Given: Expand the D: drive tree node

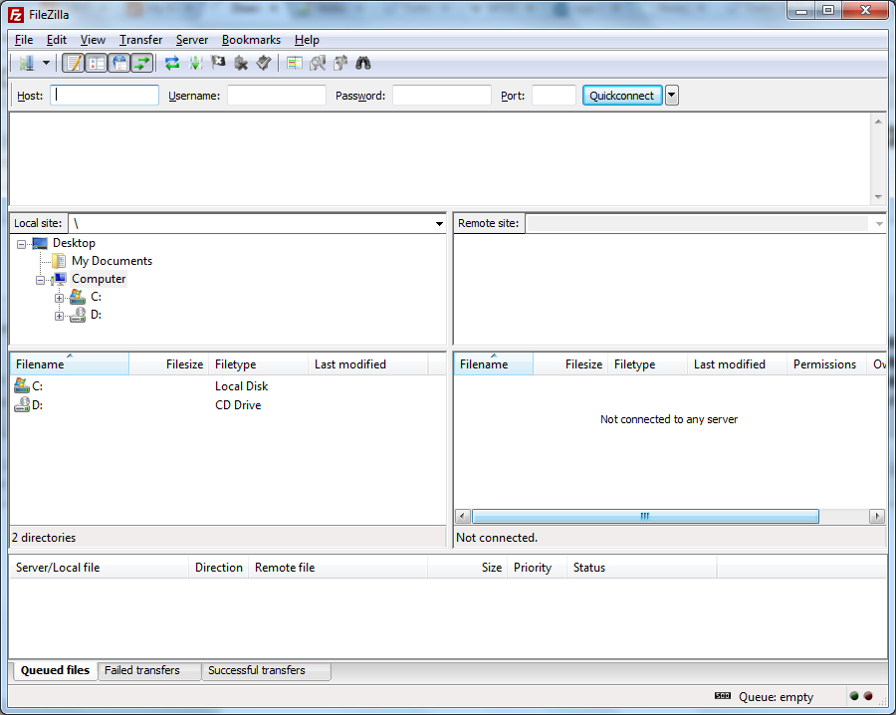Looking at the screenshot, I should pos(59,316).
